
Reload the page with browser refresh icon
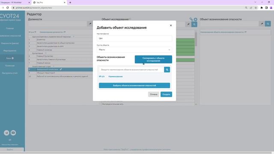click(8, 8)
